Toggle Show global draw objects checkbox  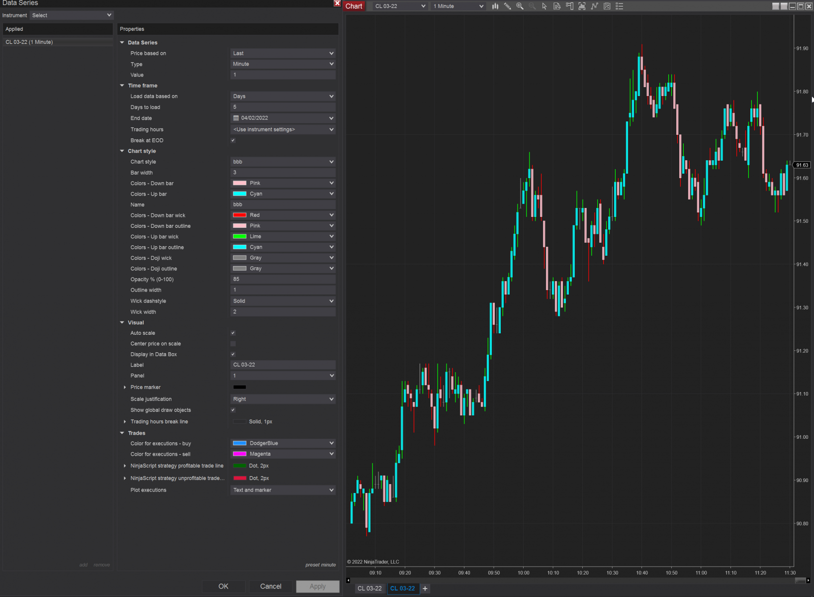click(x=233, y=410)
